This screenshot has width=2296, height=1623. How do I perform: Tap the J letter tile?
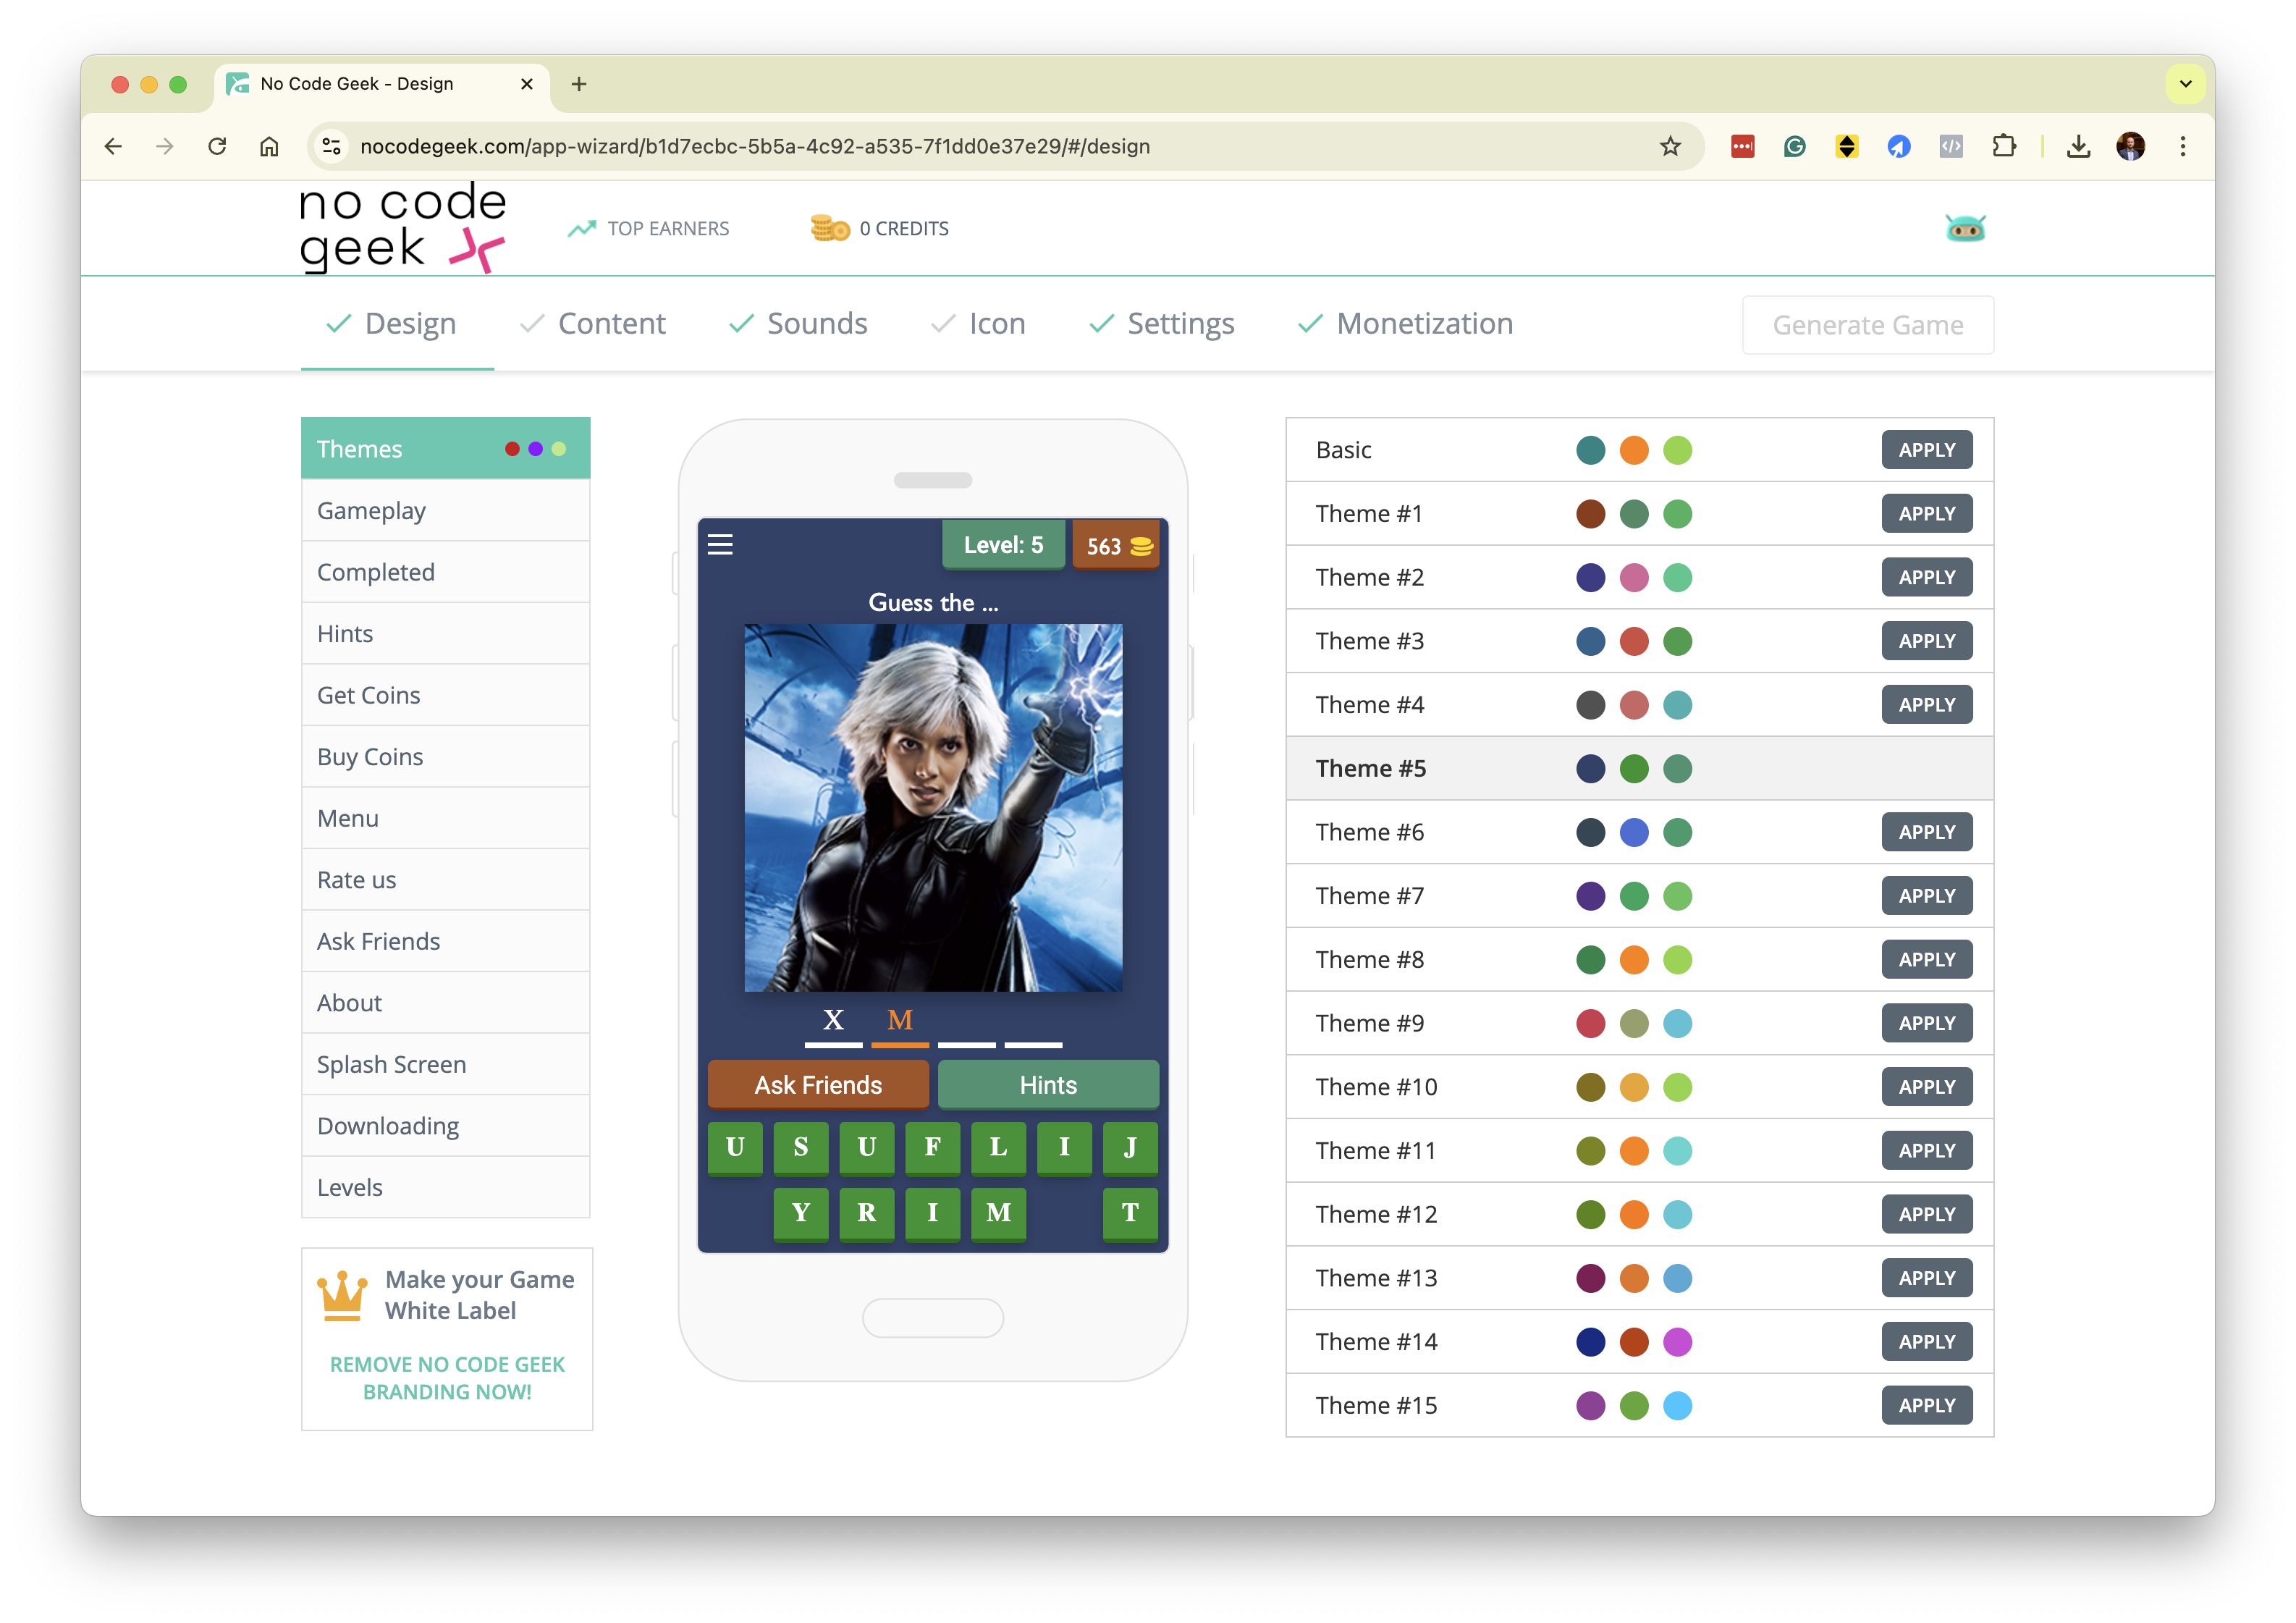tap(1130, 1148)
